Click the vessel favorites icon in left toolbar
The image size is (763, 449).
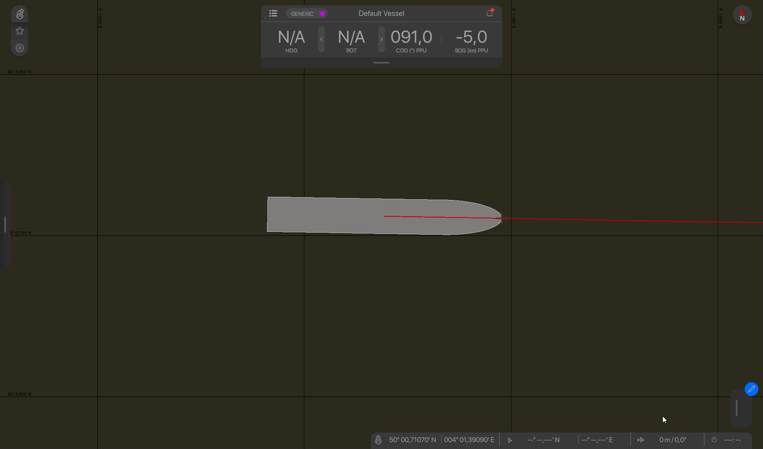(x=20, y=14)
